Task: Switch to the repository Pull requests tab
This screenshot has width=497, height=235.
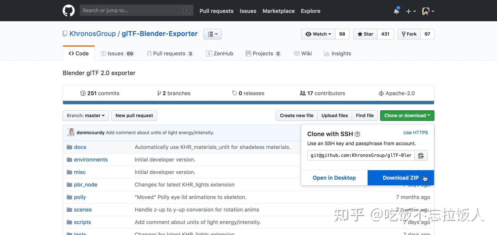Action: [170, 53]
